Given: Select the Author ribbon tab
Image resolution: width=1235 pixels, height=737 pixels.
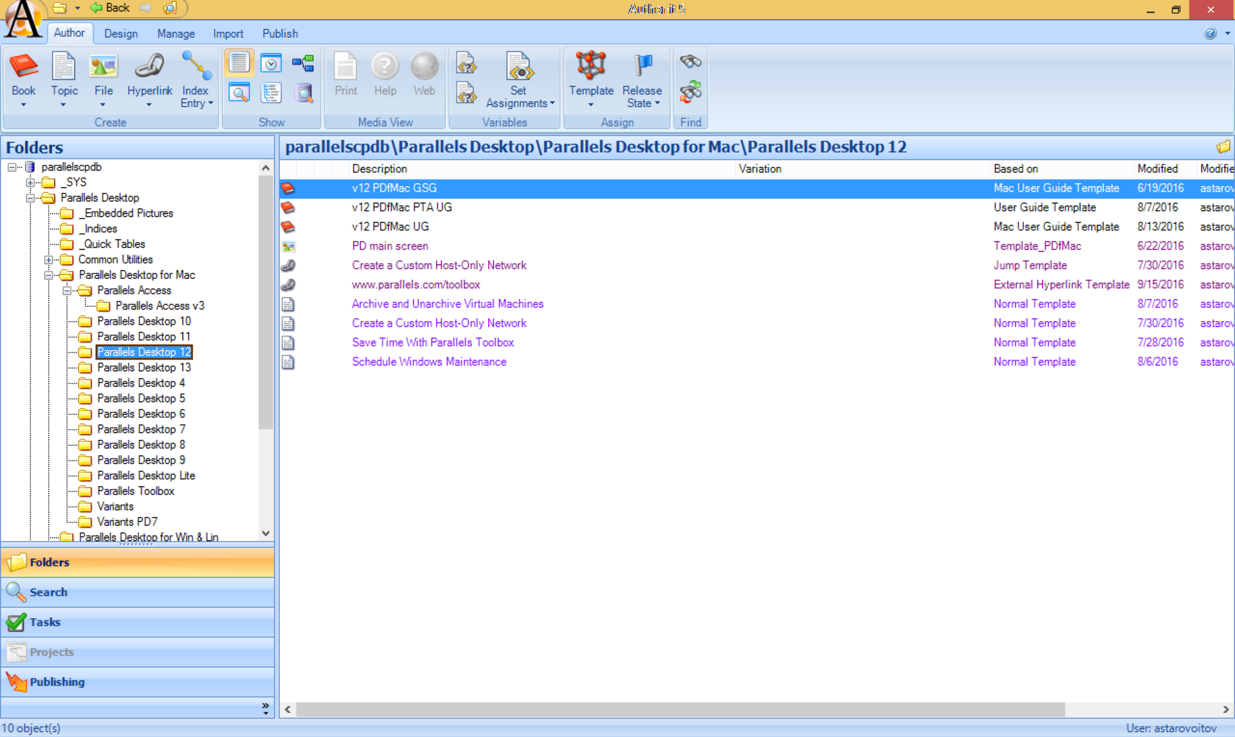Looking at the screenshot, I should tap(69, 33).
